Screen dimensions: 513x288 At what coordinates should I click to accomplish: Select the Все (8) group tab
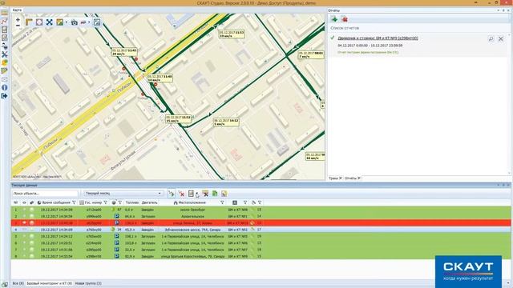(18, 283)
